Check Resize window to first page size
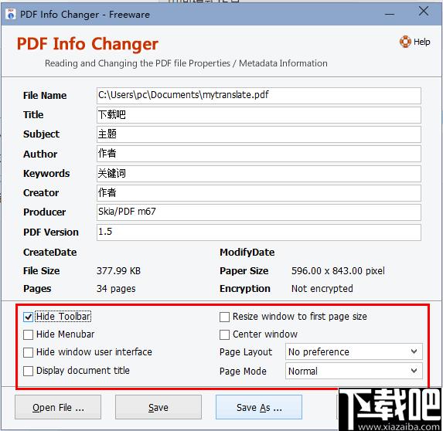Screen dimensions: 443x431 tap(224, 317)
